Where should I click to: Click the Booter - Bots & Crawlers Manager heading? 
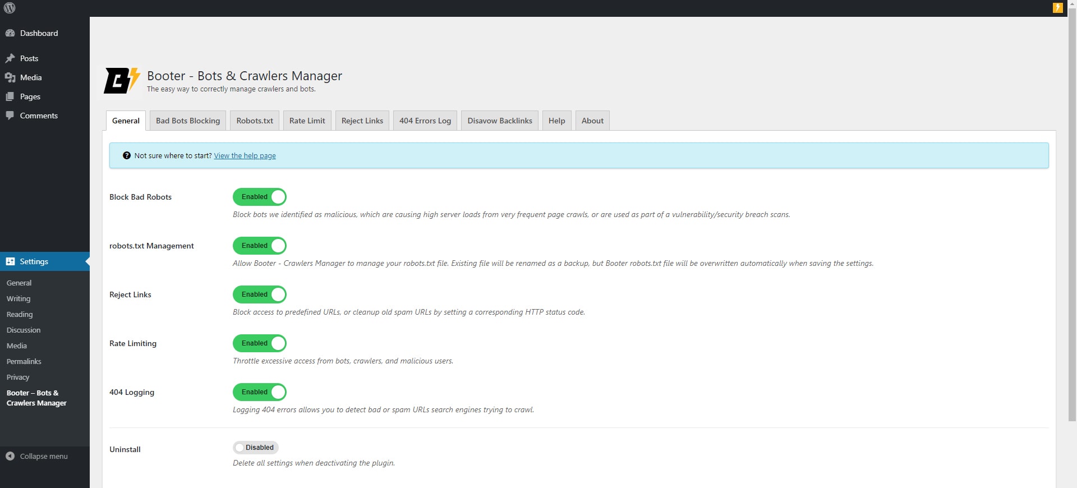245,76
